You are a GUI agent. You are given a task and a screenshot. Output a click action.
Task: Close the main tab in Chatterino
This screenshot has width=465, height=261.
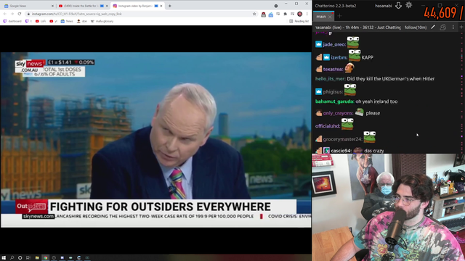[330, 17]
